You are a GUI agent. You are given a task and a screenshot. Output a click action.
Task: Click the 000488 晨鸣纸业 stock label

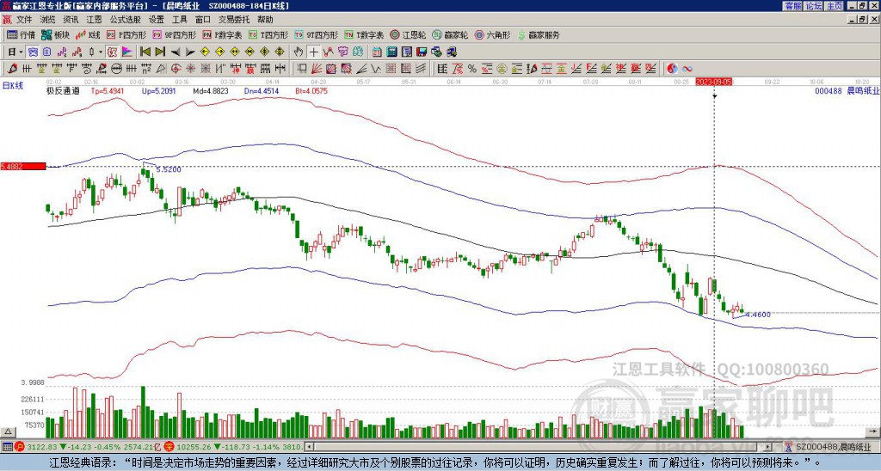click(847, 90)
